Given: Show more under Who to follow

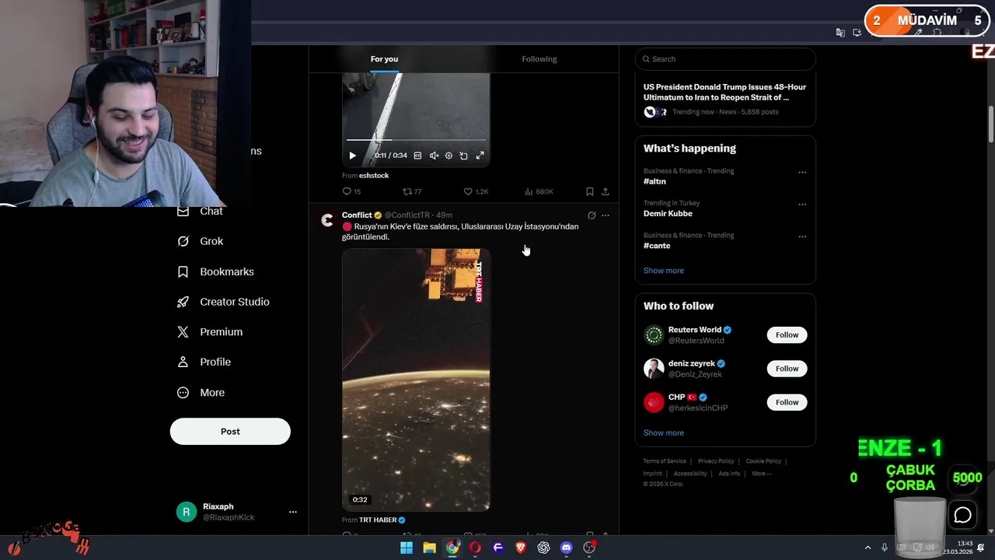Looking at the screenshot, I should click(664, 433).
